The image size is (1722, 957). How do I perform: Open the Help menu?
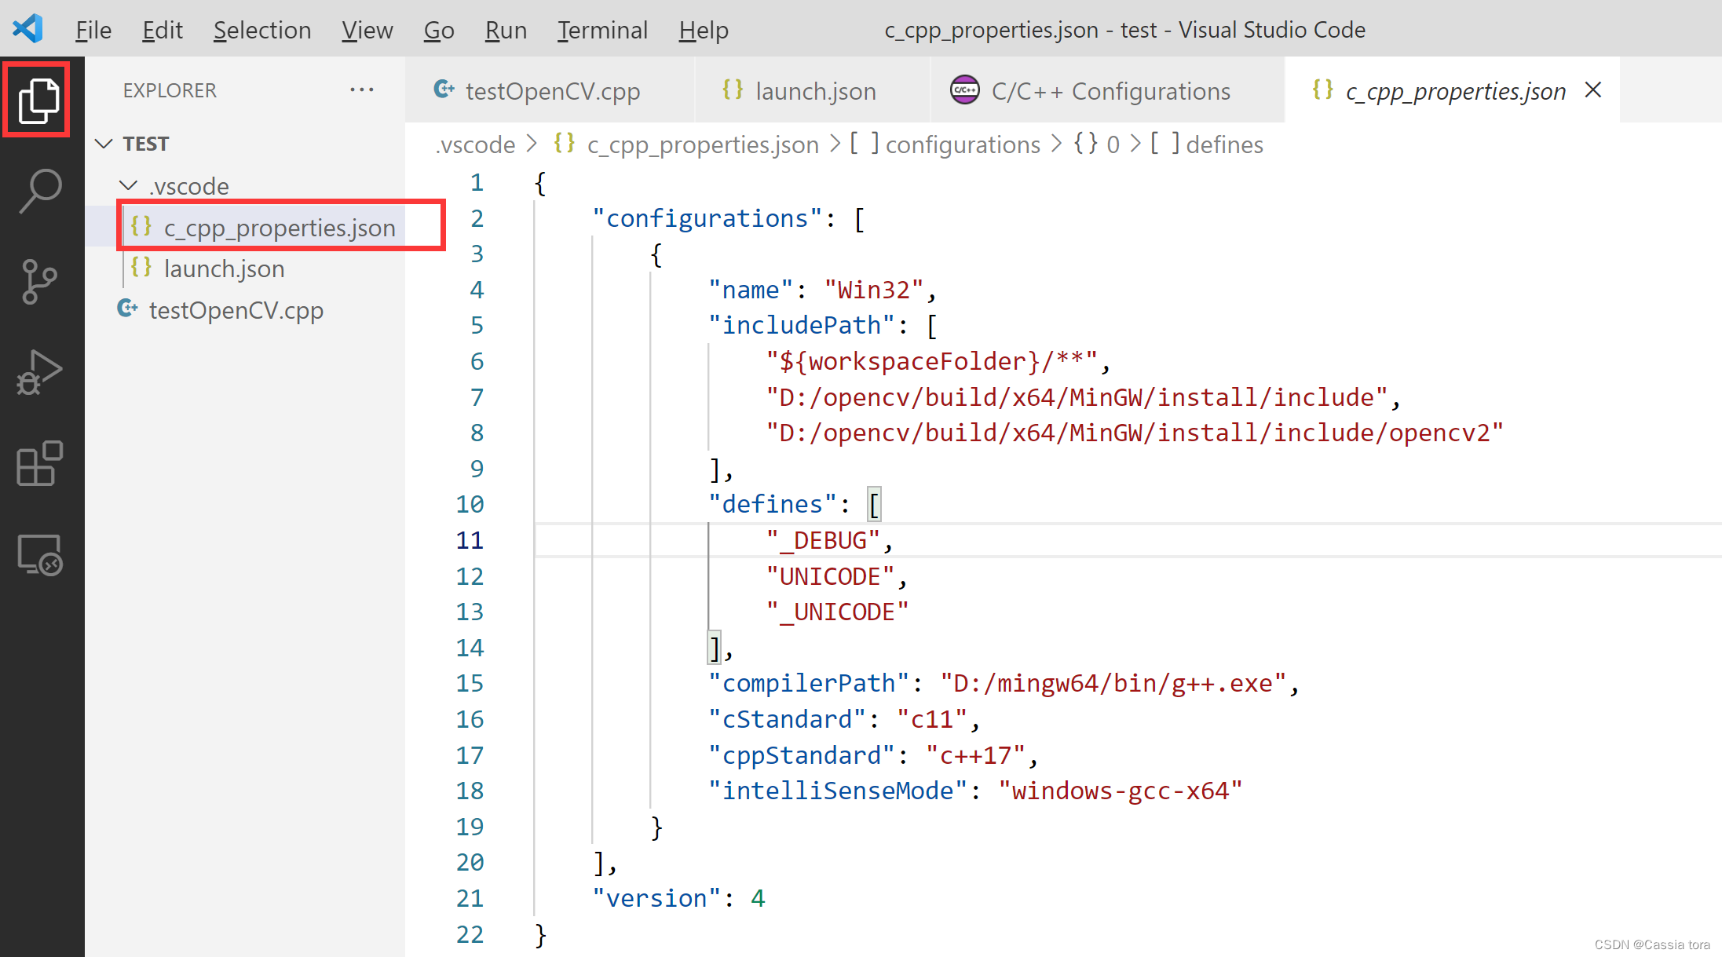click(x=704, y=30)
